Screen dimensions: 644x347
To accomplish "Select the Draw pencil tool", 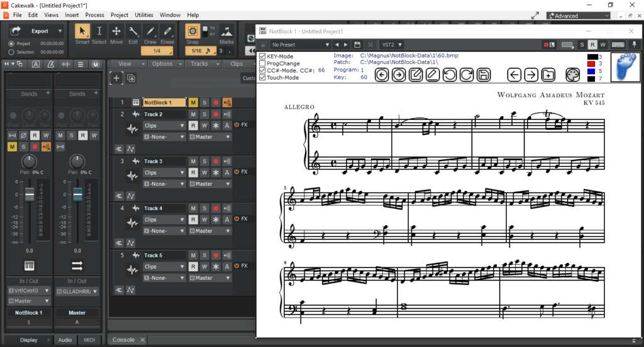I will pos(150,31).
